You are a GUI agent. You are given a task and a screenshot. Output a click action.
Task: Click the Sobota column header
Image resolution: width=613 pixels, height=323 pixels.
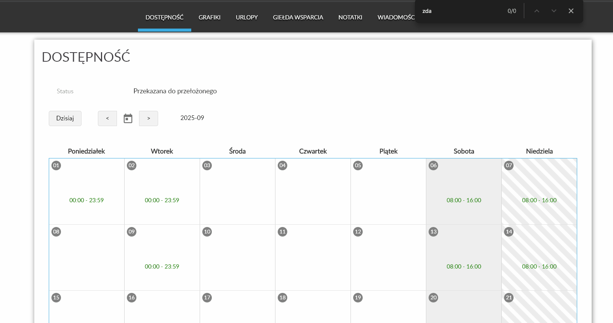click(x=464, y=151)
